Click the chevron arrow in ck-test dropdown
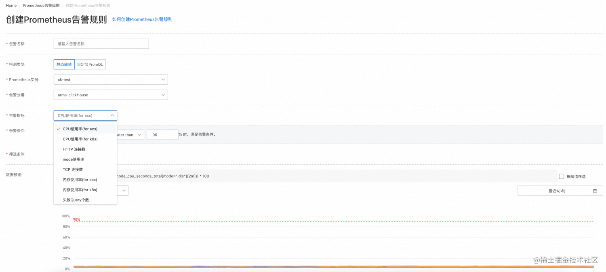 [163, 80]
